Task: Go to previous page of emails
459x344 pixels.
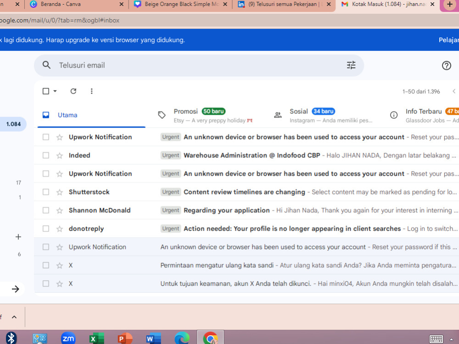Action: click(x=454, y=91)
